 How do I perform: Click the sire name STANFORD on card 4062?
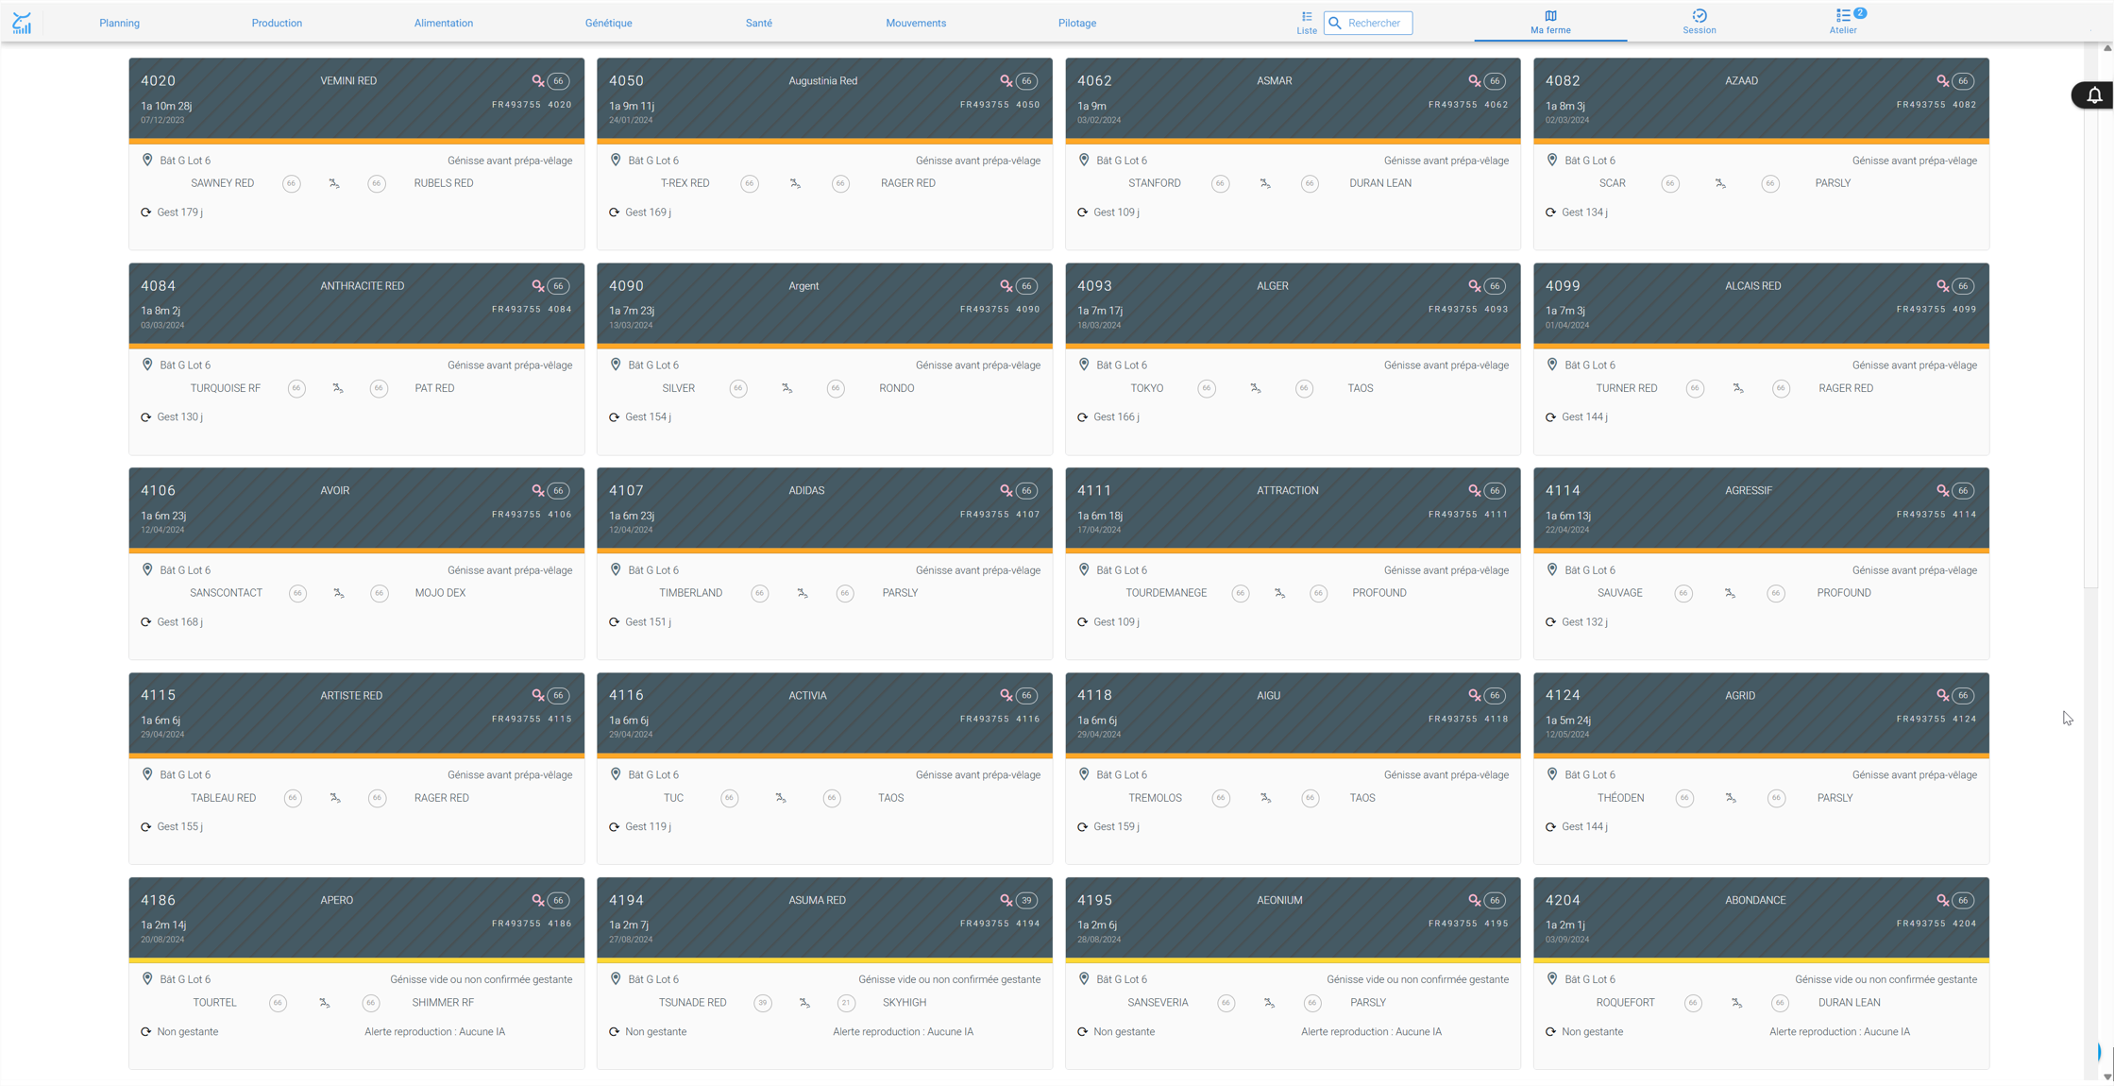click(x=1155, y=183)
